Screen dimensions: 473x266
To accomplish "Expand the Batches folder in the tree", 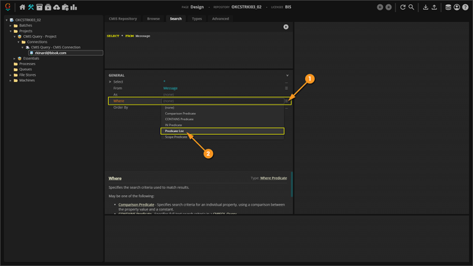I will (x=11, y=26).
